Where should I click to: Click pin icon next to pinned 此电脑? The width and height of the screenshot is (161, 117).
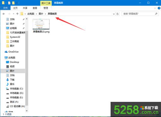click(24, 28)
